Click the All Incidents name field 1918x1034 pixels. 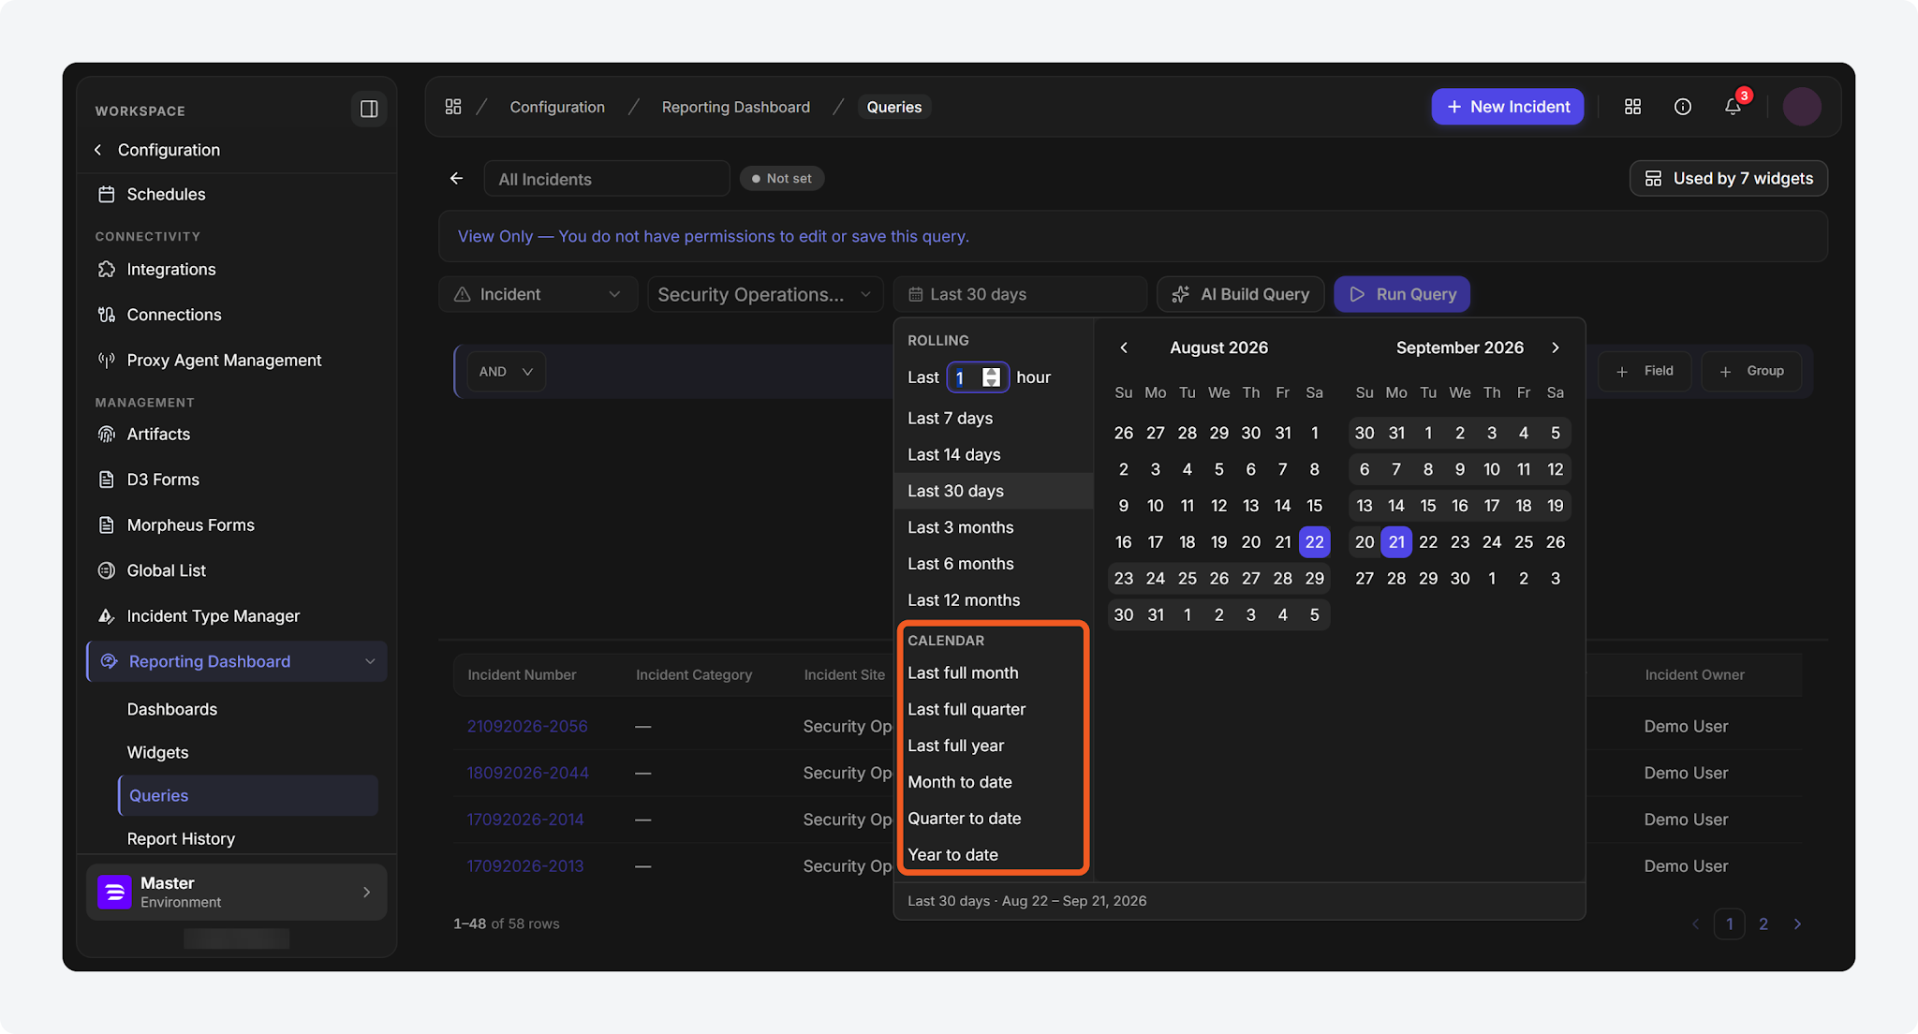coord(606,178)
